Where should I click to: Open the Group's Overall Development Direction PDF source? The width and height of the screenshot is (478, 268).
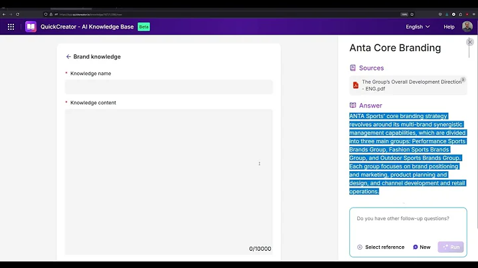408,86
